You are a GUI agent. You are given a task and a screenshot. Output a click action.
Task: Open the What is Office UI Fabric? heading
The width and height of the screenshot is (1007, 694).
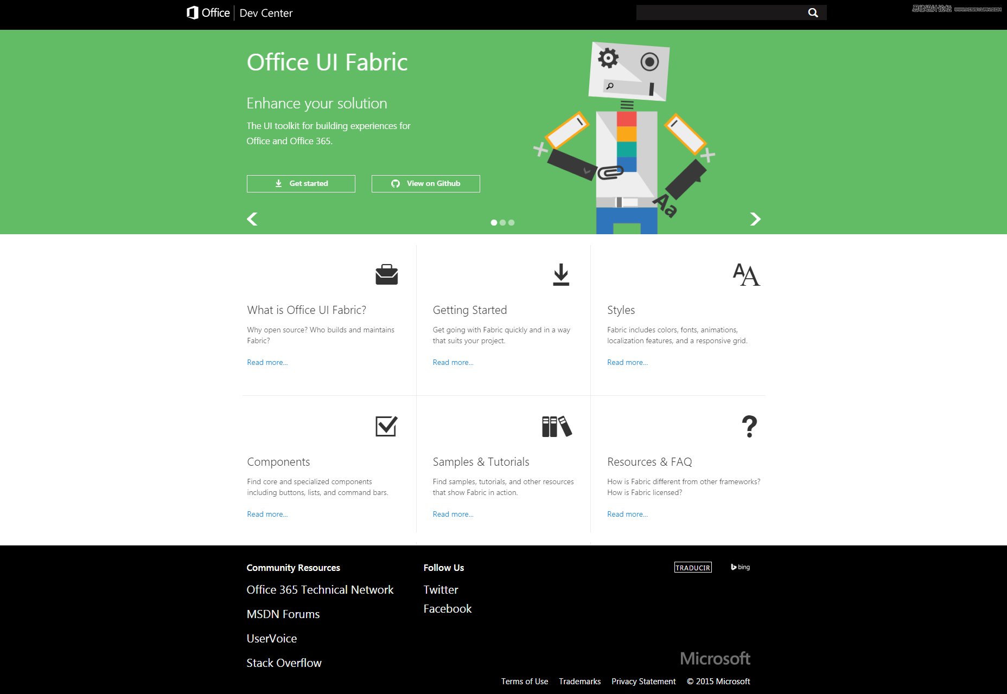(x=307, y=310)
